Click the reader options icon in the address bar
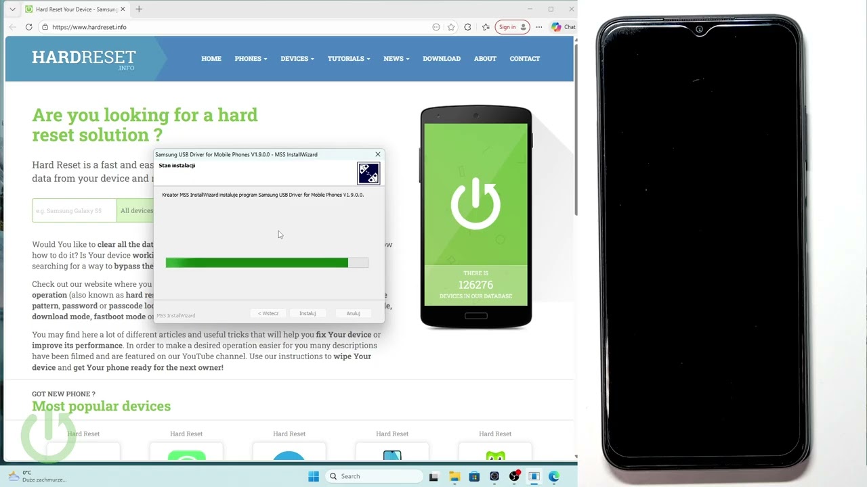 (x=436, y=27)
